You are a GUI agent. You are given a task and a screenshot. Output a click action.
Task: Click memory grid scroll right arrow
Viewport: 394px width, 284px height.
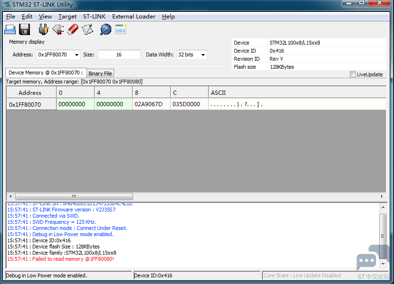tap(382, 196)
